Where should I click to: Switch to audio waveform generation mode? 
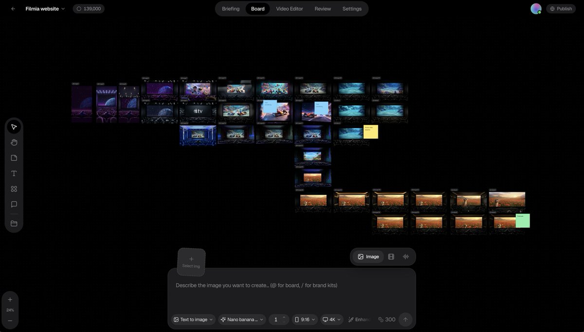click(406, 257)
